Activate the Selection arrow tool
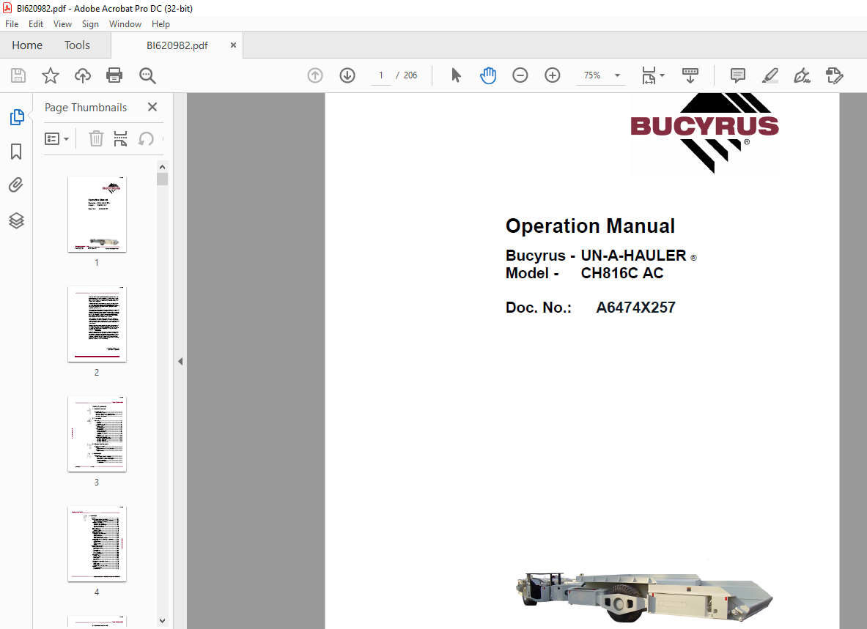 456,75
